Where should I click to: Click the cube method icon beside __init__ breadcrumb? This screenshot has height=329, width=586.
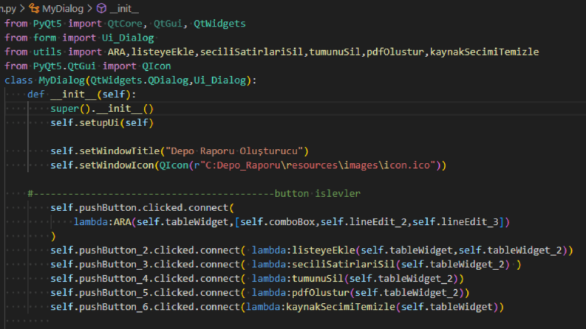(x=101, y=8)
